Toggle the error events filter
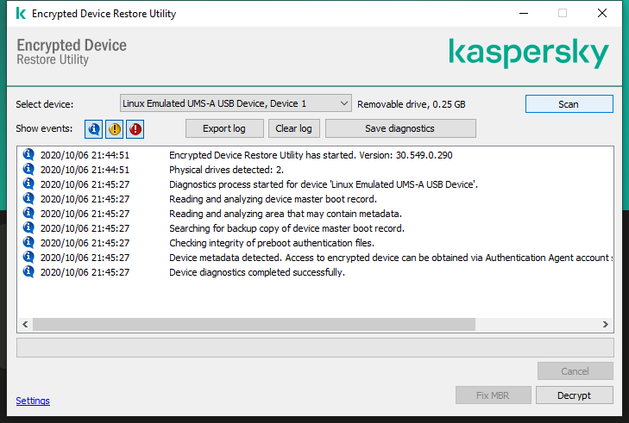Viewport: 629px width, 423px height. tap(135, 129)
